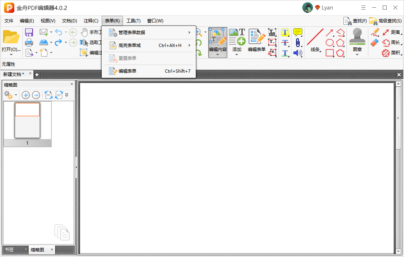Screen dimensions: 404x257
Task: Expand the 编辑内容 dropdown arrow
Action: tap(218, 55)
